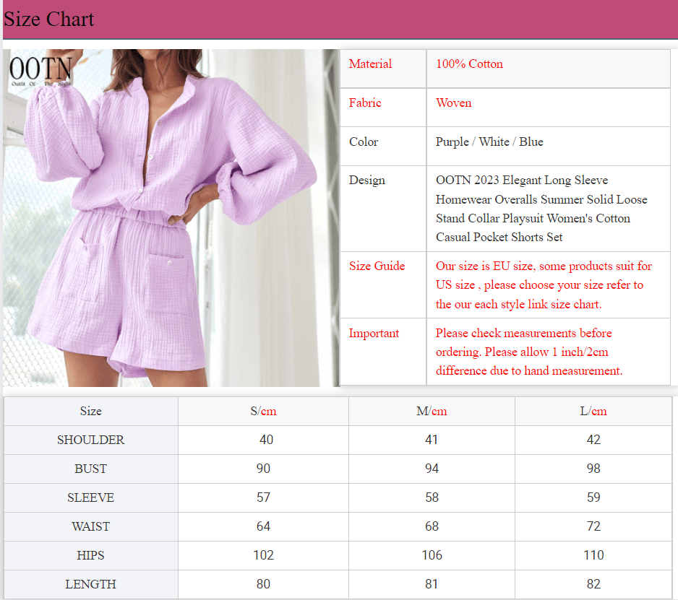Image resolution: width=678 pixels, height=600 pixels.
Task: Click the LENGTH row label
Action: pos(91,584)
